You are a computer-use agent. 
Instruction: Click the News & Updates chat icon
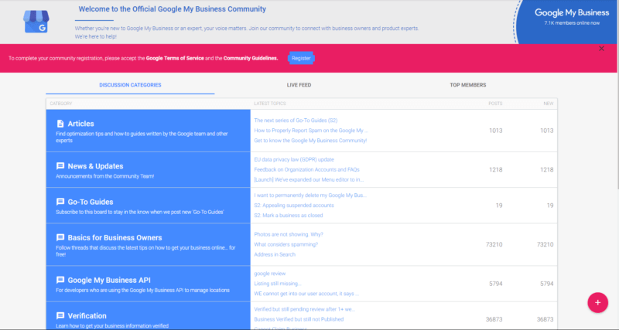[x=60, y=166]
